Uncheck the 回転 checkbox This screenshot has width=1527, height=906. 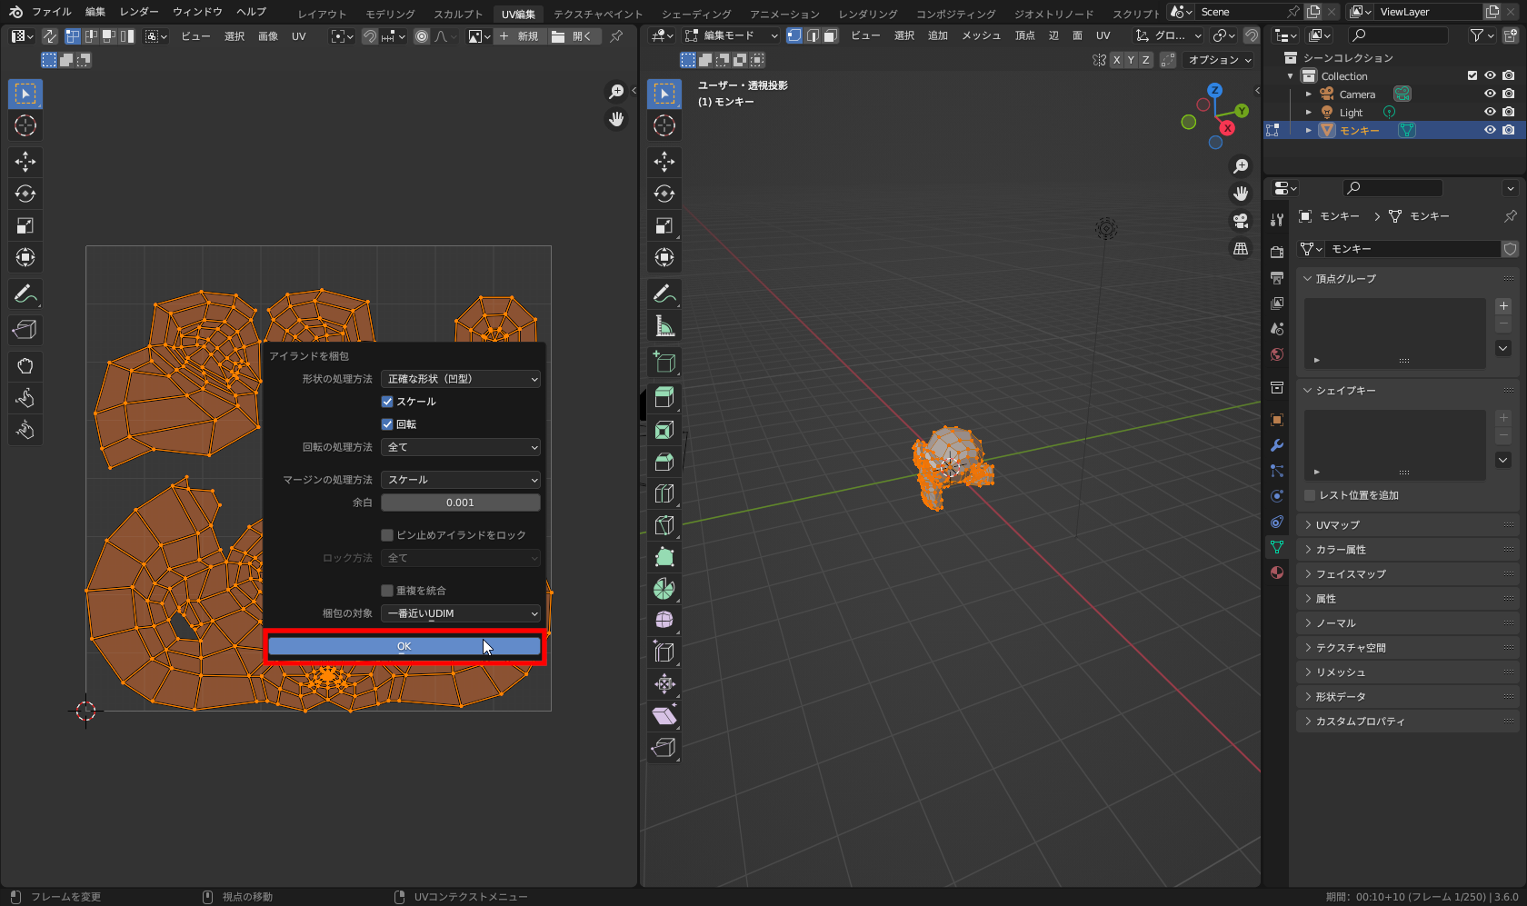click(387, 424)
